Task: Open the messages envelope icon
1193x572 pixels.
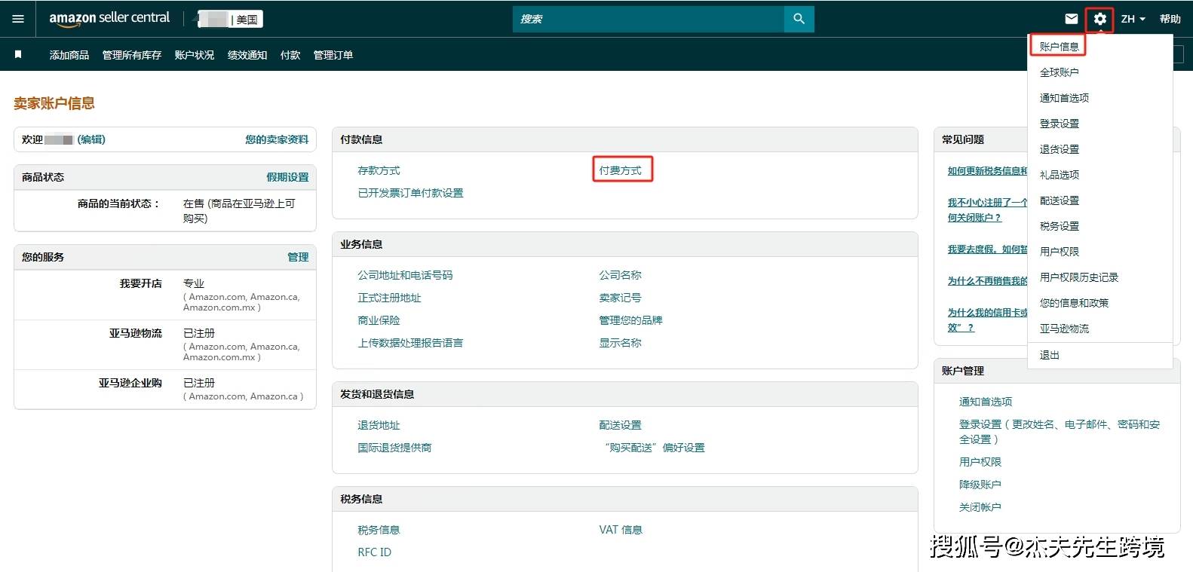Action: click(x=1071, y=19)
